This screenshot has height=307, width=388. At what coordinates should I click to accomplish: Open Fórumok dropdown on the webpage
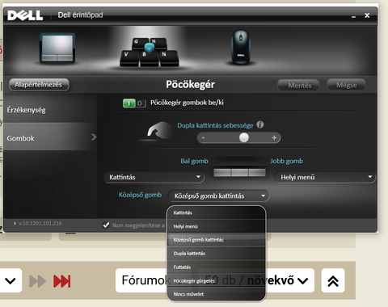pyautogui.click(x=144, y=280)
